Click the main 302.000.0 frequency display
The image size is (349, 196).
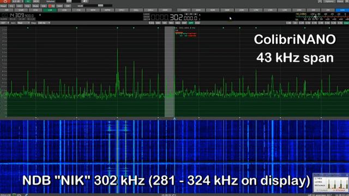click(174, 17)
